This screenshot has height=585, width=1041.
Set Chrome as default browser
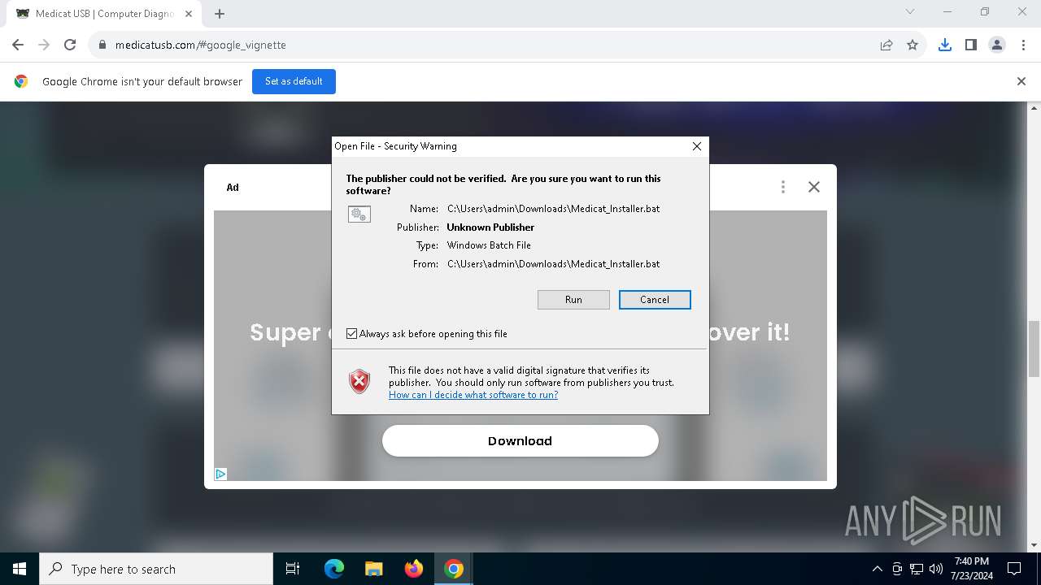click(294, 81)
